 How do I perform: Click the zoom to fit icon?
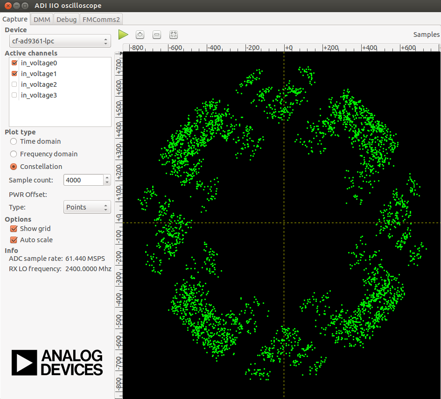(174, 35)
